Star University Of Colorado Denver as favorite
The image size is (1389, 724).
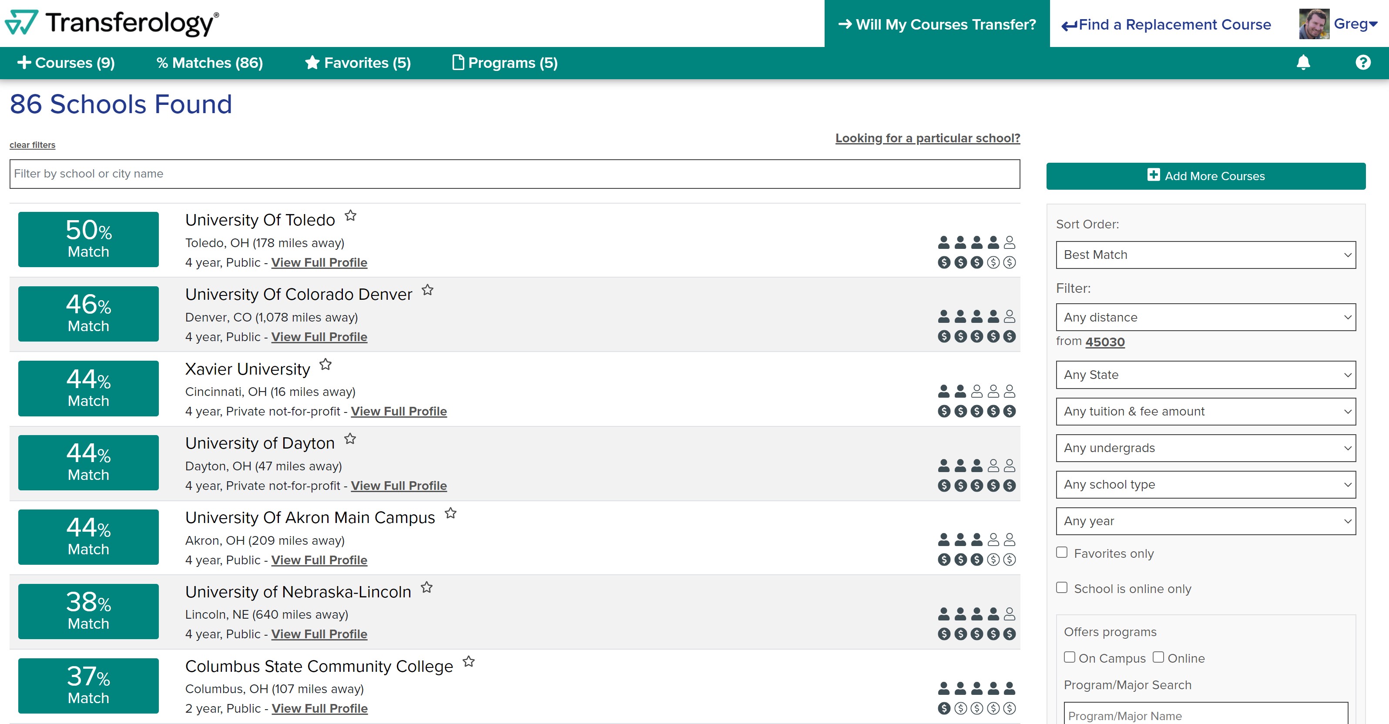coord(428,290)
